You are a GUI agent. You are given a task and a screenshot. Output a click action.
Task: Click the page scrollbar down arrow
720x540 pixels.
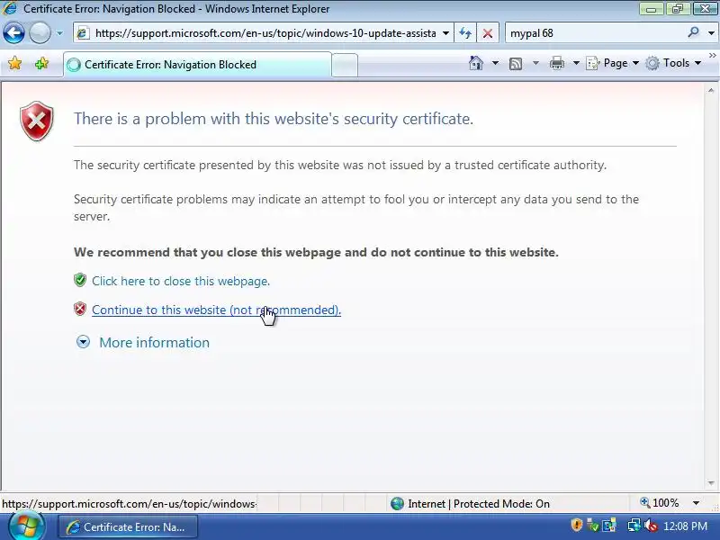[711, 483]
